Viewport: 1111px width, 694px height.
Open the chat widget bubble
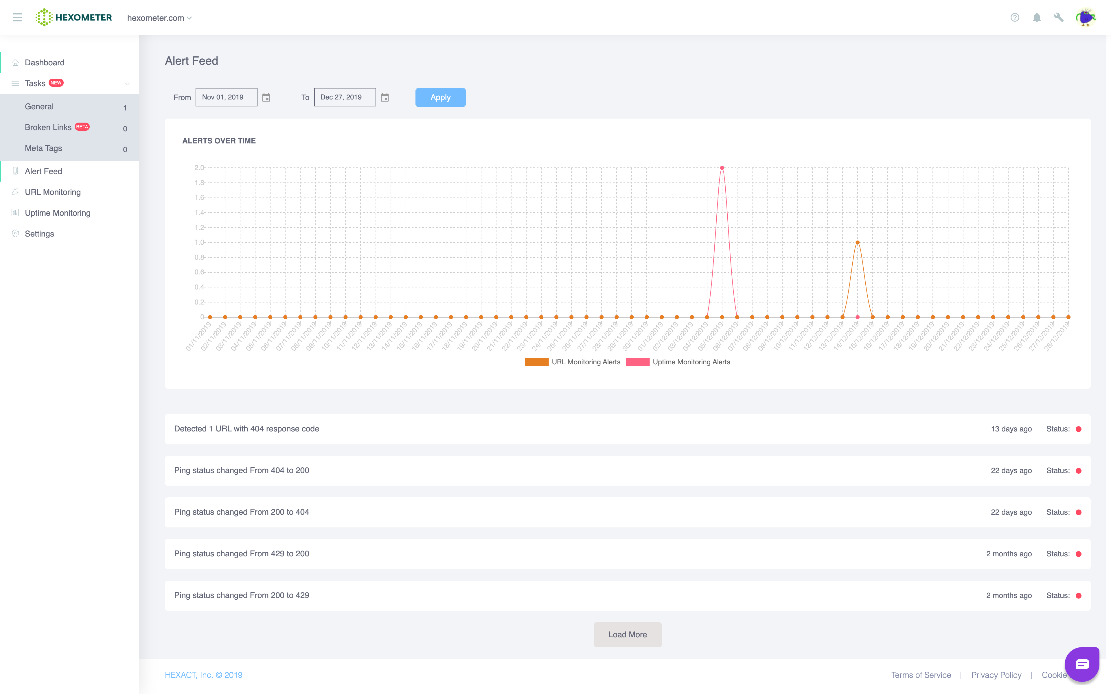pyautogui.click(x=1081, y=664)
